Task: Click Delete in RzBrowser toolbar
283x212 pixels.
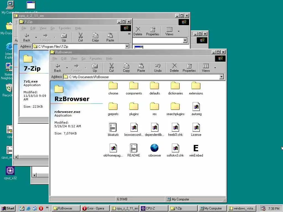Action: [174, 68]
